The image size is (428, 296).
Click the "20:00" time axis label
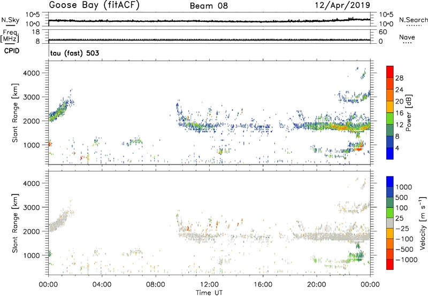pyautogui.click(x=316, y=285)
